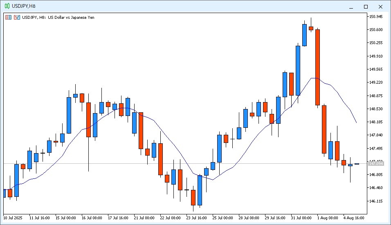Click the 25 Jul 00:00 time label
391x225 pixels.
click(x=222, y=218)
